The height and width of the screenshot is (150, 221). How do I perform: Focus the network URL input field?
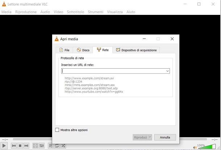pyautogui.click(x=113, y=71)
